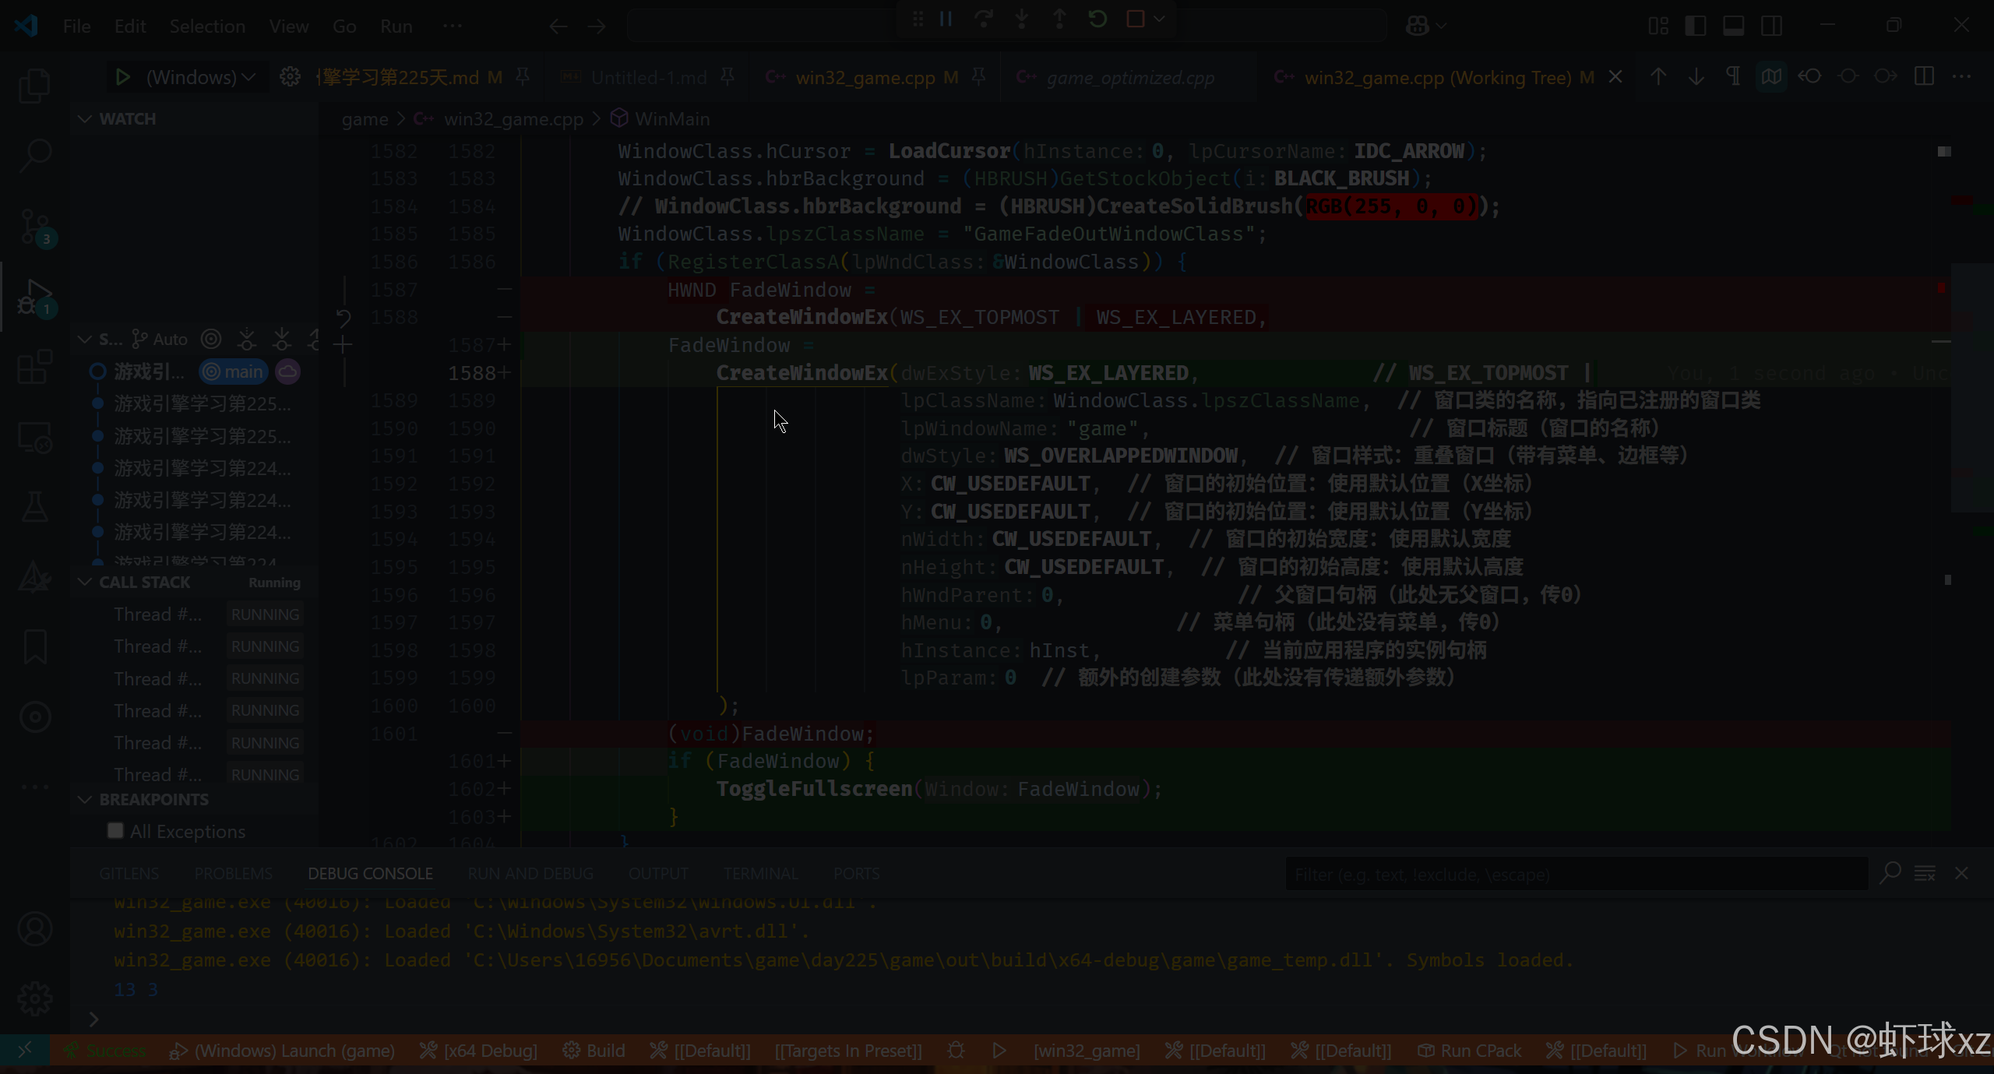Pause the debugger from debug toolbar
This screenshot has width=1994, height=1074.
click(x=946, y=19)
